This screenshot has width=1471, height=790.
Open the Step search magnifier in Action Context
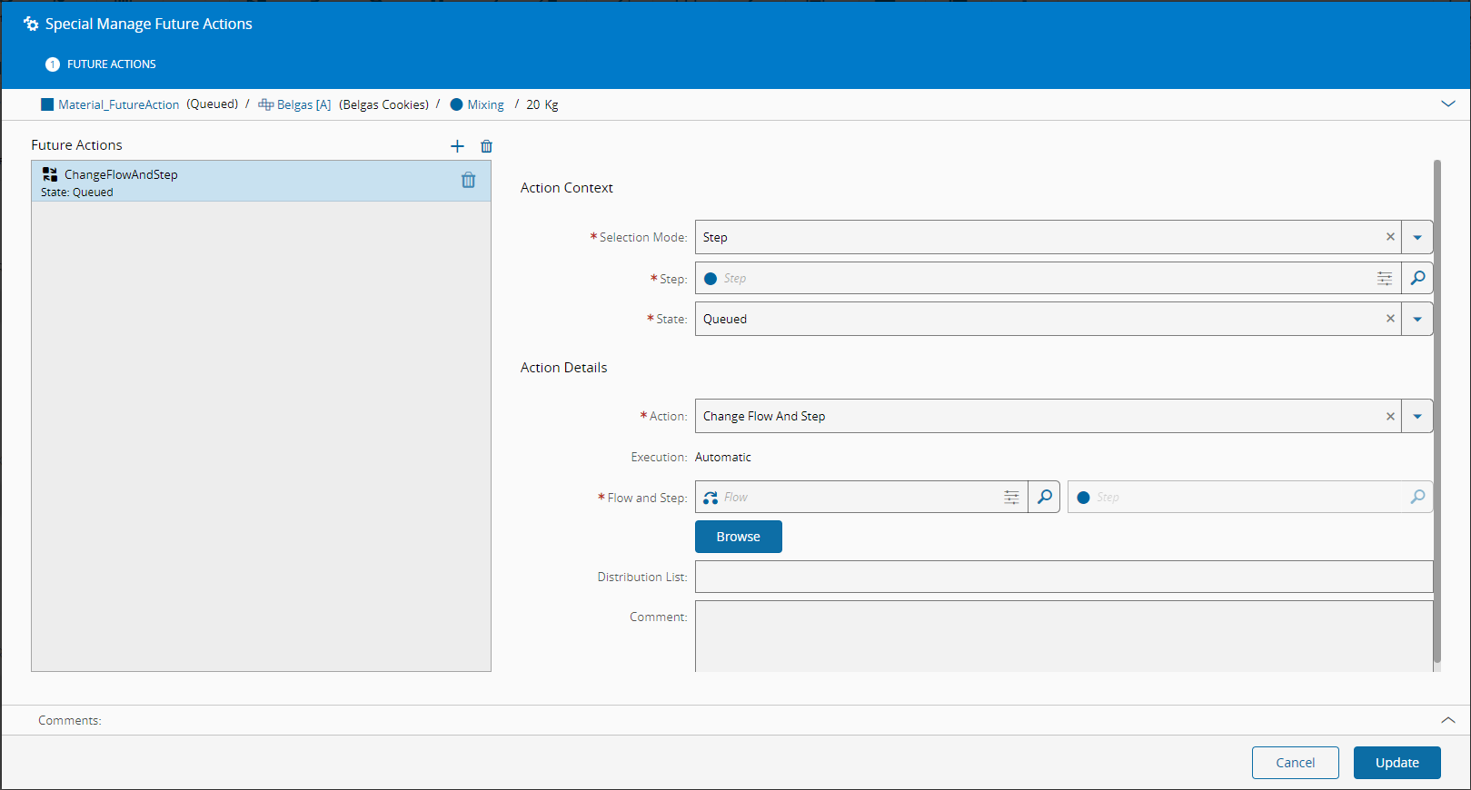tap(1416, 279)
